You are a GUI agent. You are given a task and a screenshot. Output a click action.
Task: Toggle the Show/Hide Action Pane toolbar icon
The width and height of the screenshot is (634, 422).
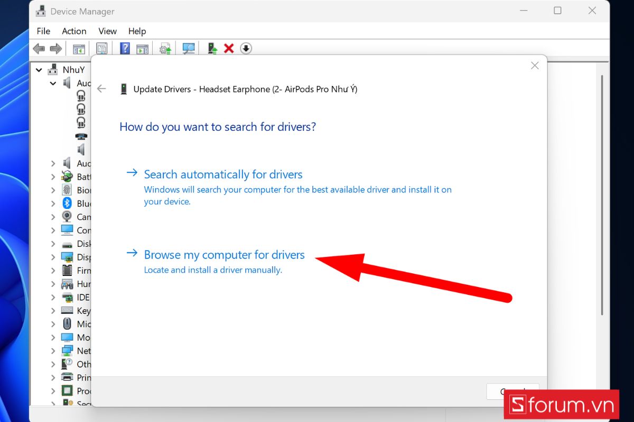142,49
